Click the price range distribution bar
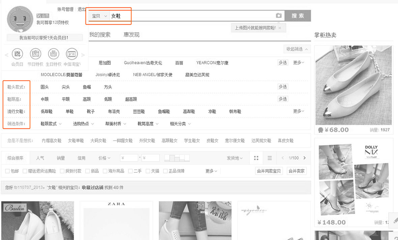The image size is (398, 240). 177,158
